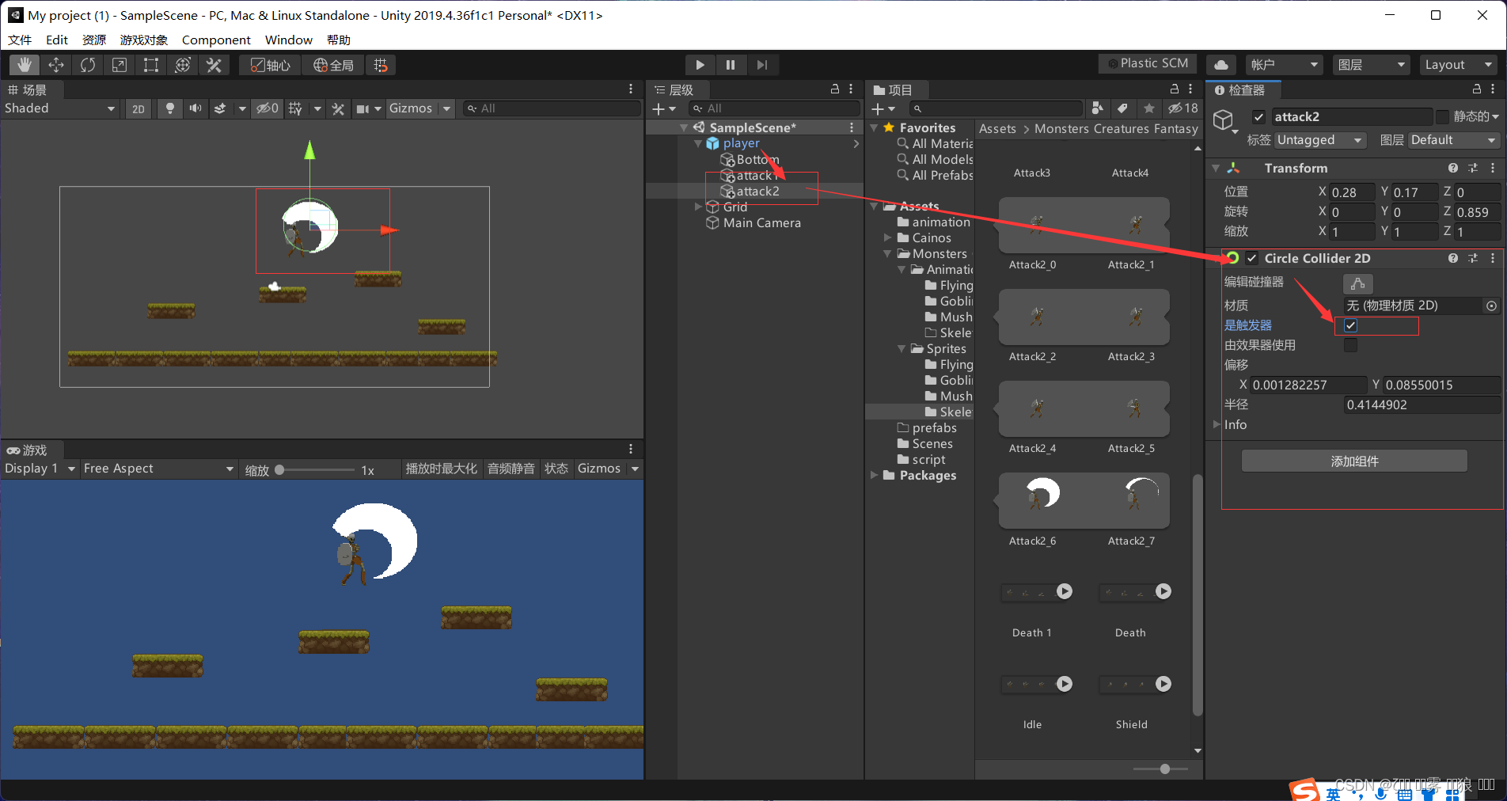This screenshot has height=801, width=1507.
Task: Toggle the Global handle rotation button
Action: click(333, 65)
